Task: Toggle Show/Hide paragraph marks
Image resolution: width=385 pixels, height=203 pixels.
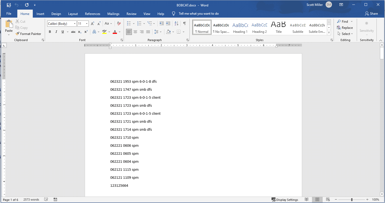Action: pyautogui.click(x=184, y=23)
